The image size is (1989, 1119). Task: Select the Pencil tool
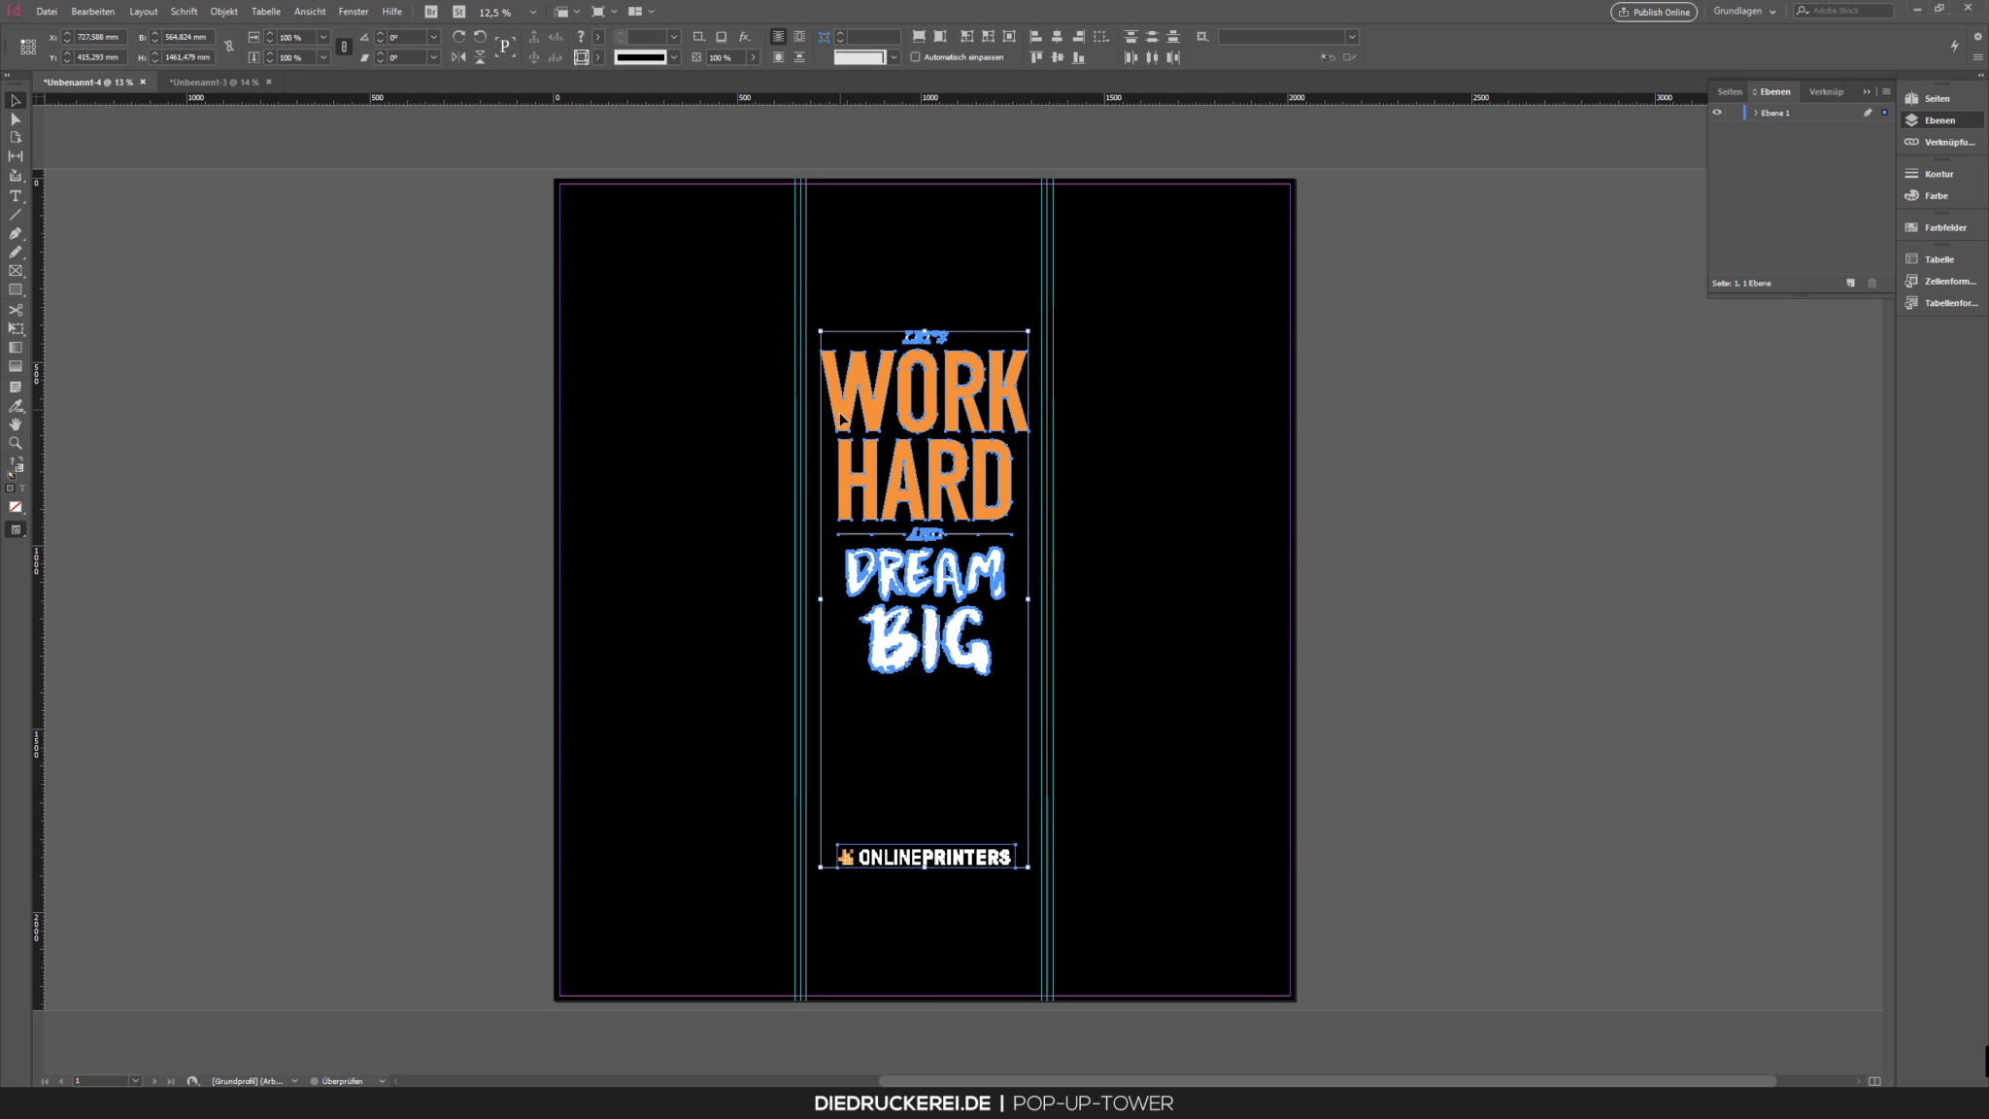[16, 253]
